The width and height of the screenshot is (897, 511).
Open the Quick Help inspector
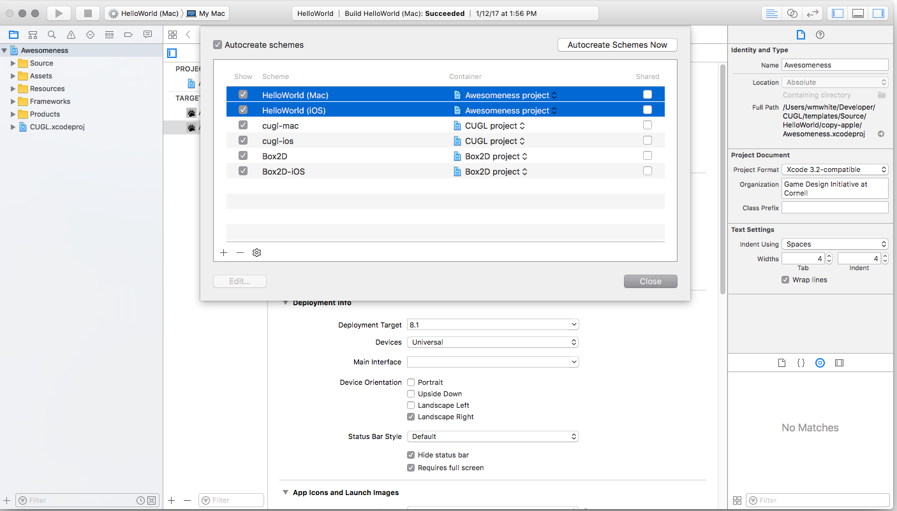coord(820,35)
